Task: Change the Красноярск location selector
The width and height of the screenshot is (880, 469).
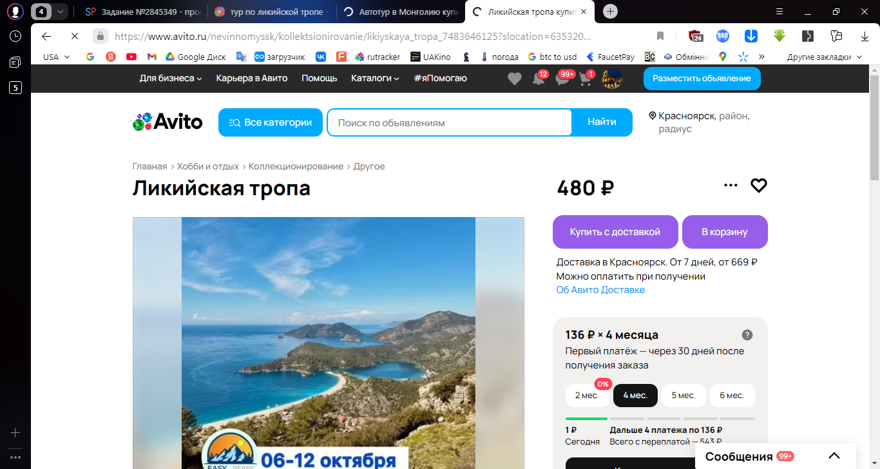Action: tap(700, 122)
